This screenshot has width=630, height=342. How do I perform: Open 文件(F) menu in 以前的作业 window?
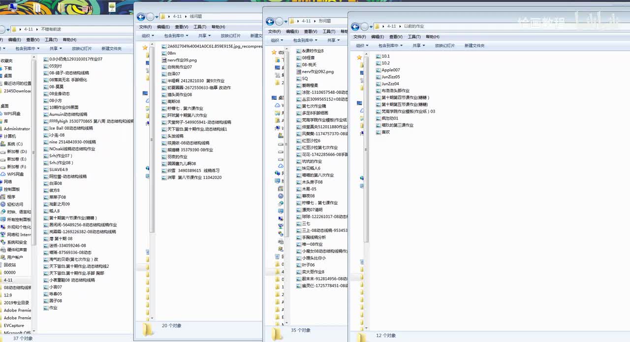coord(360,37)
